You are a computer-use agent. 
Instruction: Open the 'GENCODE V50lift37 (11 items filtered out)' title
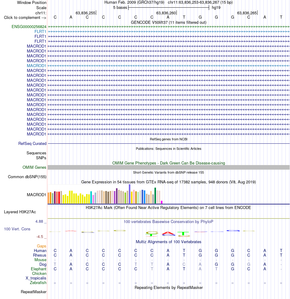coord(169,22)
